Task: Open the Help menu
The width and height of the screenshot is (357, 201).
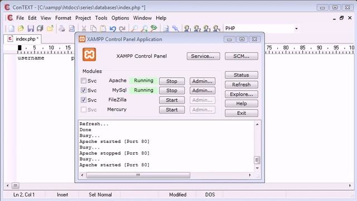Action: [x=161, y=18]
